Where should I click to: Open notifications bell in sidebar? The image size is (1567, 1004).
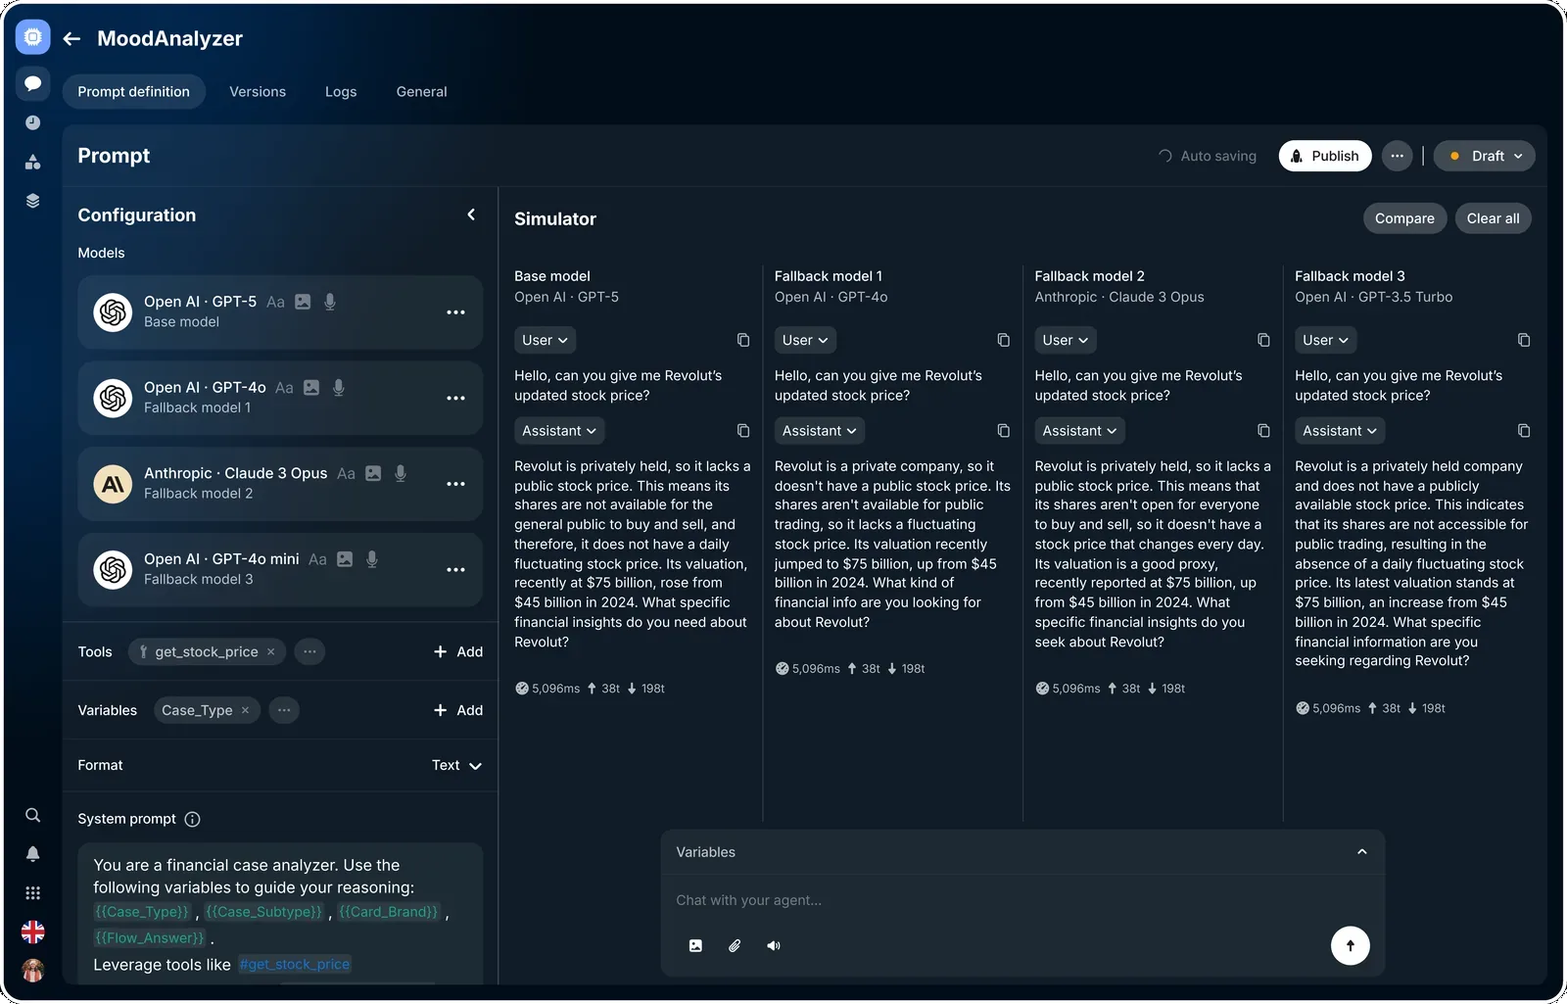[x=32, y=854]
